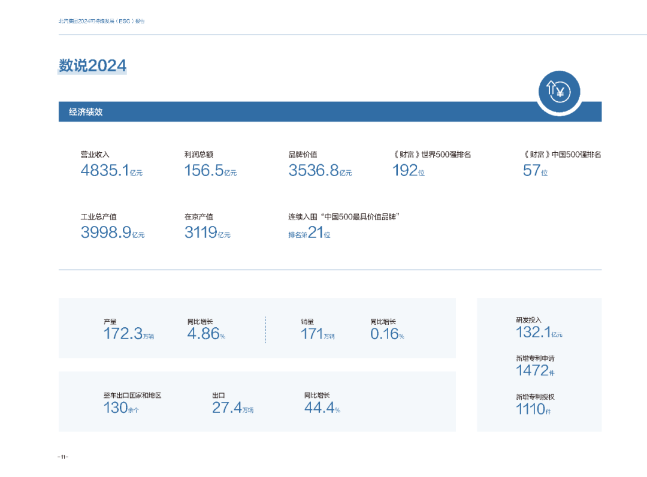Click the 在京产值 3119 value

tap(207, 233)
